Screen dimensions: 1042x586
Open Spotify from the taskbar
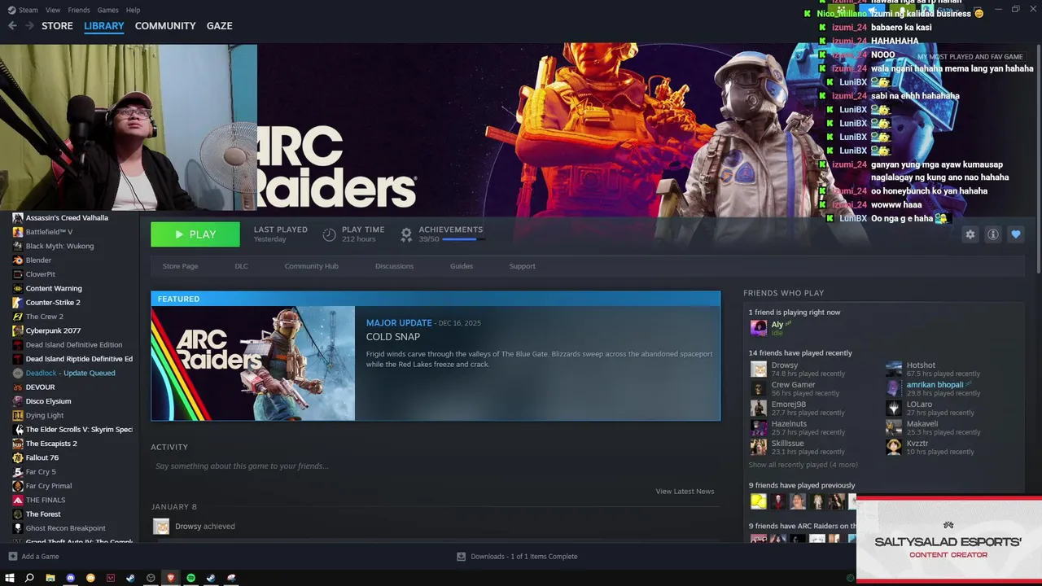190,578
